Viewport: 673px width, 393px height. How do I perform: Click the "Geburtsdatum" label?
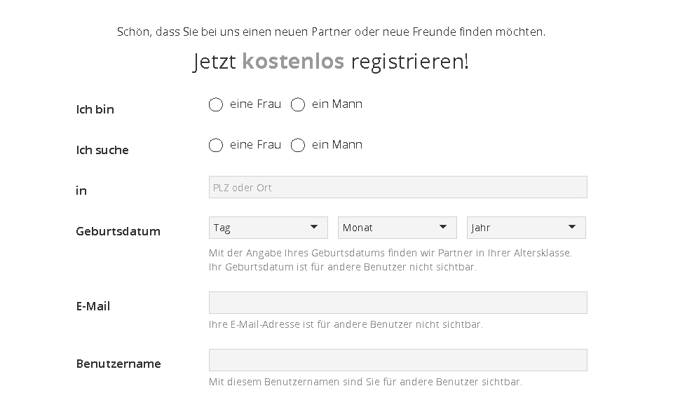tap(118, 231)
